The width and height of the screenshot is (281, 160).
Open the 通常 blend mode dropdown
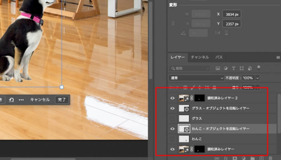(196, 78)
